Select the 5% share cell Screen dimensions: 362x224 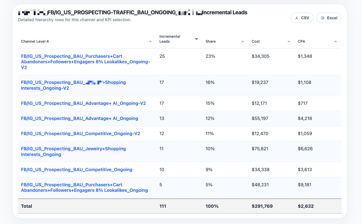(x=209, y=185)
